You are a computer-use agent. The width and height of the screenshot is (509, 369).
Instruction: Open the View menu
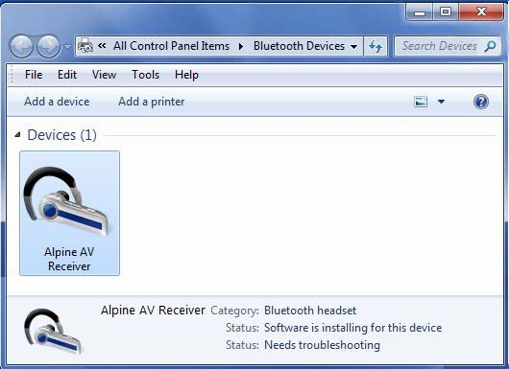coord(105,75)
